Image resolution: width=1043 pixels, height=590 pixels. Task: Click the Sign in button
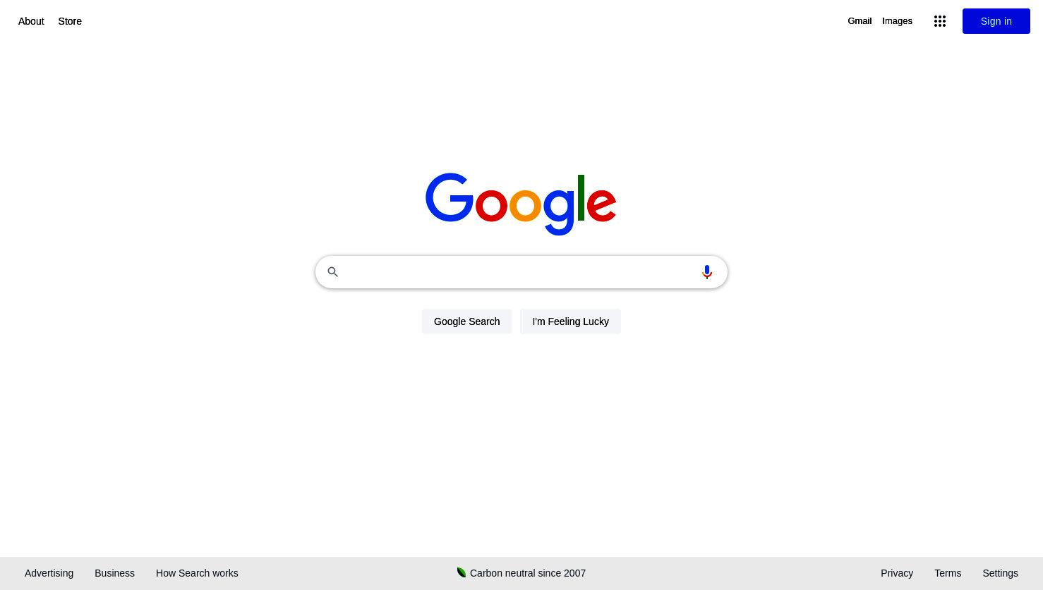(x=996, y=21)
